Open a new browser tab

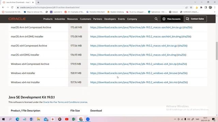pyautogui.click(x=38, y=2)
